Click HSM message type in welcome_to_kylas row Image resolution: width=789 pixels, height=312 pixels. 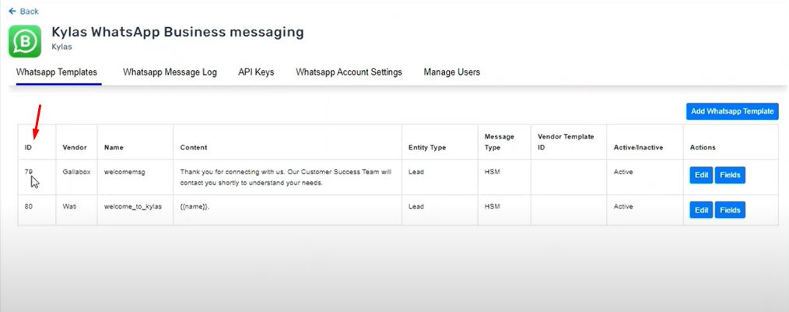[x=492, y=207]
